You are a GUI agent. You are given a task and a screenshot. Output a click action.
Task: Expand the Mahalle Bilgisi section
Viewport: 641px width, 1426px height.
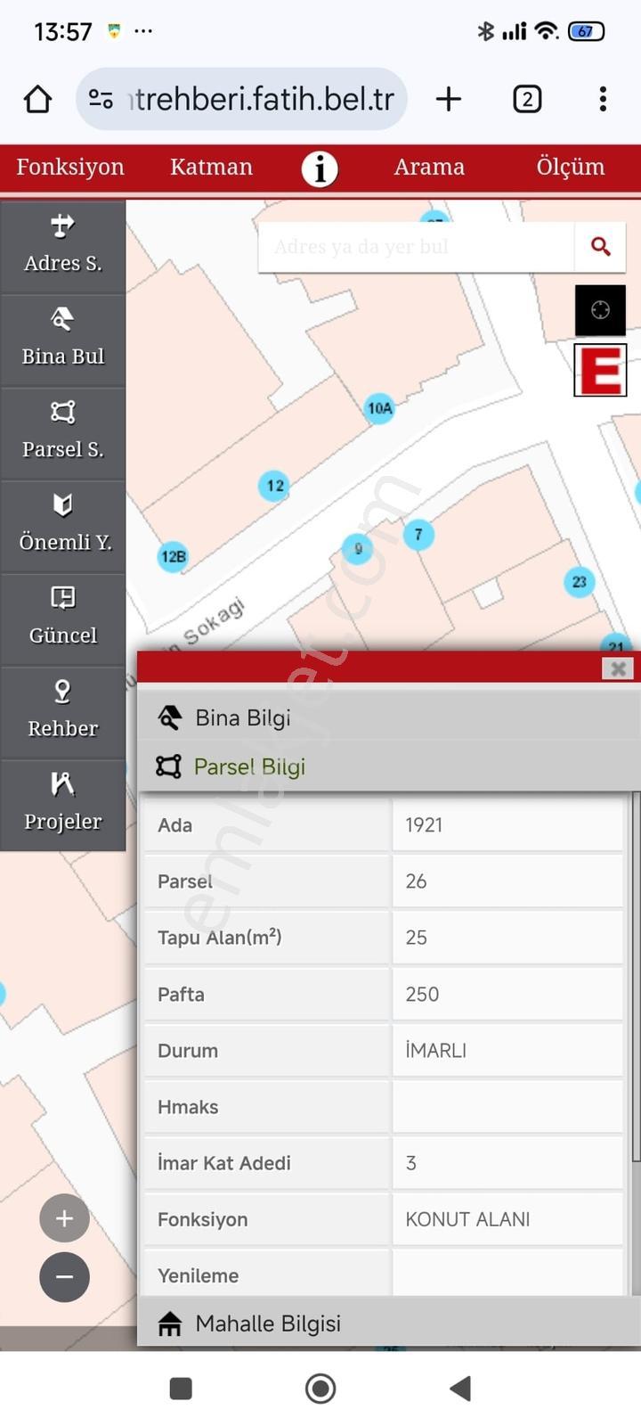(x=389, y=1324)
